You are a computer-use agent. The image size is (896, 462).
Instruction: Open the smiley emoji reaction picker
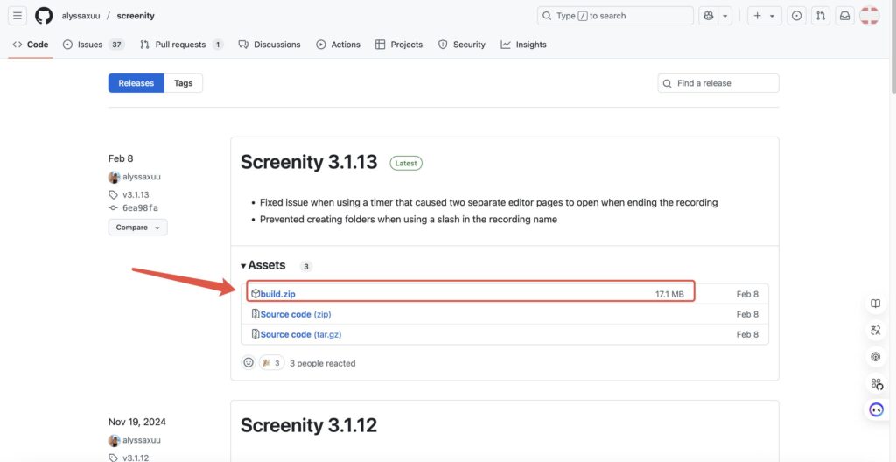click(248, 362)
